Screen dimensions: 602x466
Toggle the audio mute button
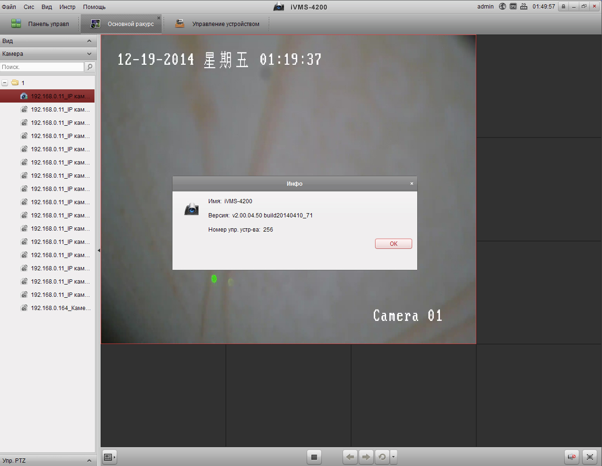tap(572, 457)
